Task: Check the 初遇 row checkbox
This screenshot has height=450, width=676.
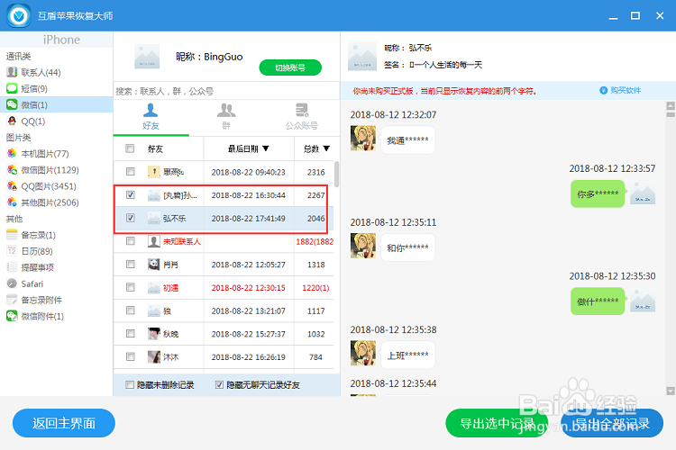Action: click(x=130, y=287)
